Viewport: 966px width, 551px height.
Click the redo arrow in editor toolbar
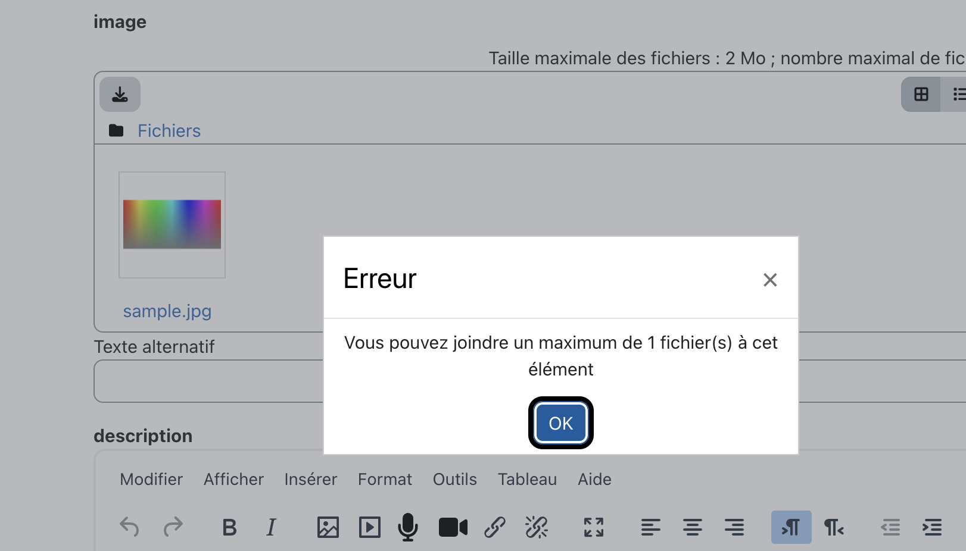[173, 527]
